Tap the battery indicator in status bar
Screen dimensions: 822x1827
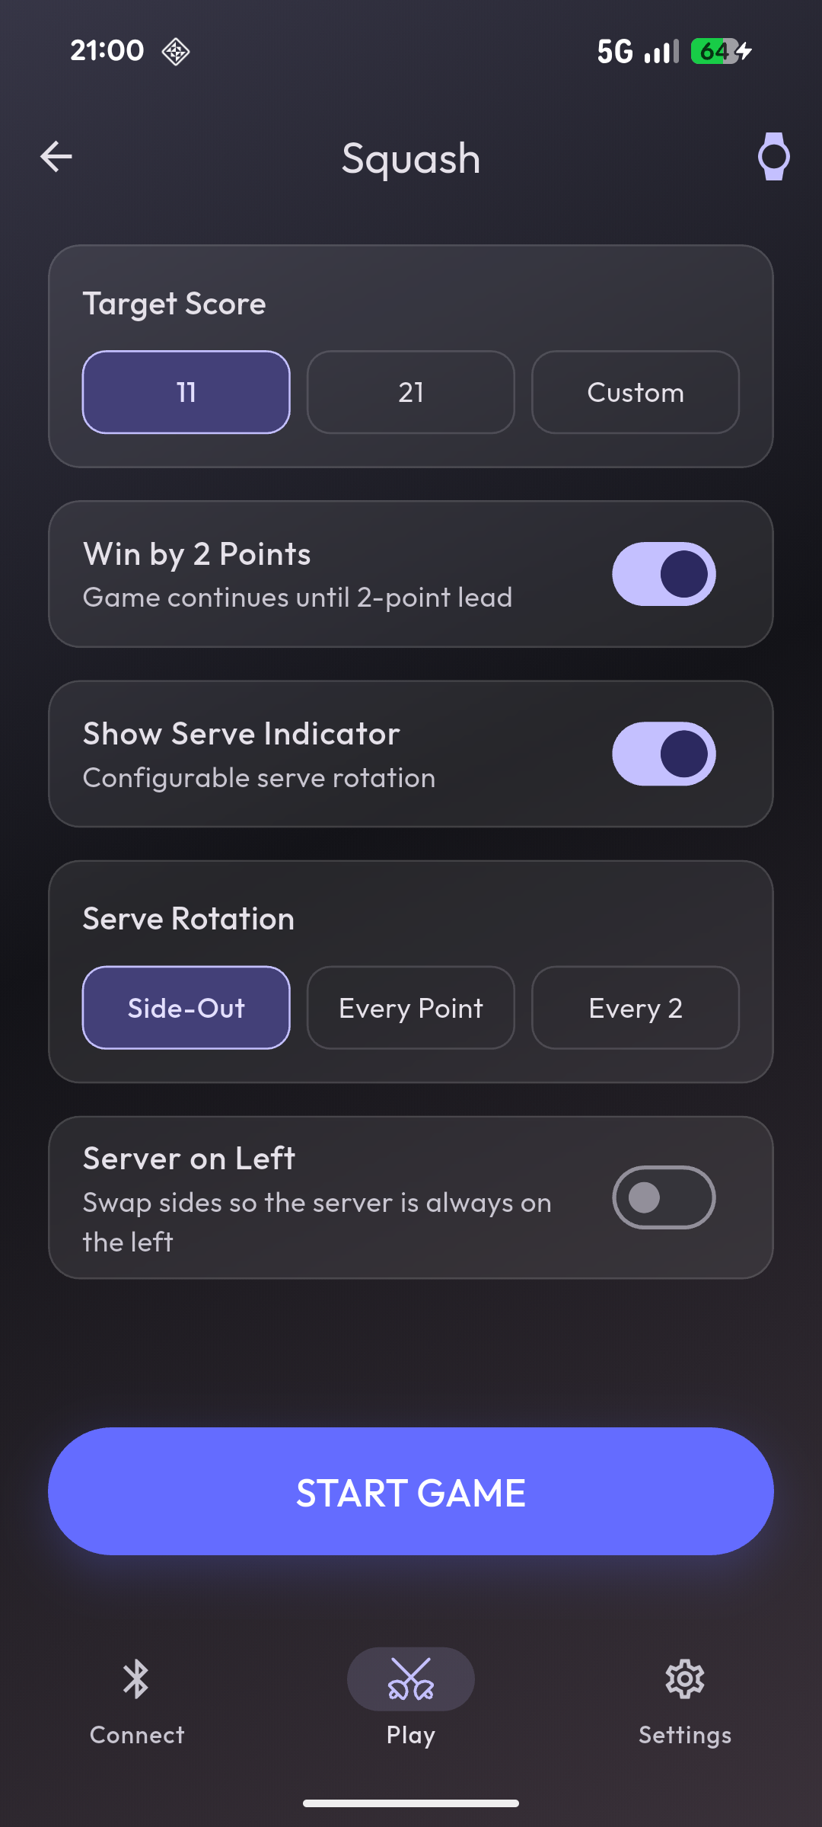(x=720, y=51)
